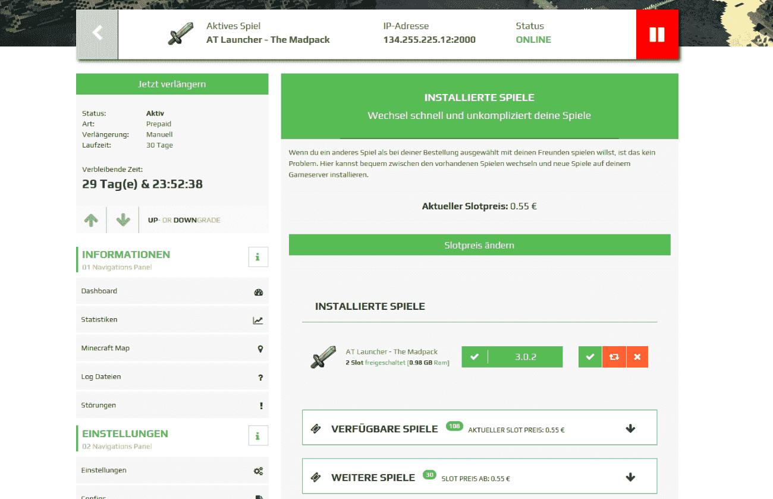Click the 30 Tage Laufzeit value
The height and width of the screenshot is (499, 773).
pos(160,145)
